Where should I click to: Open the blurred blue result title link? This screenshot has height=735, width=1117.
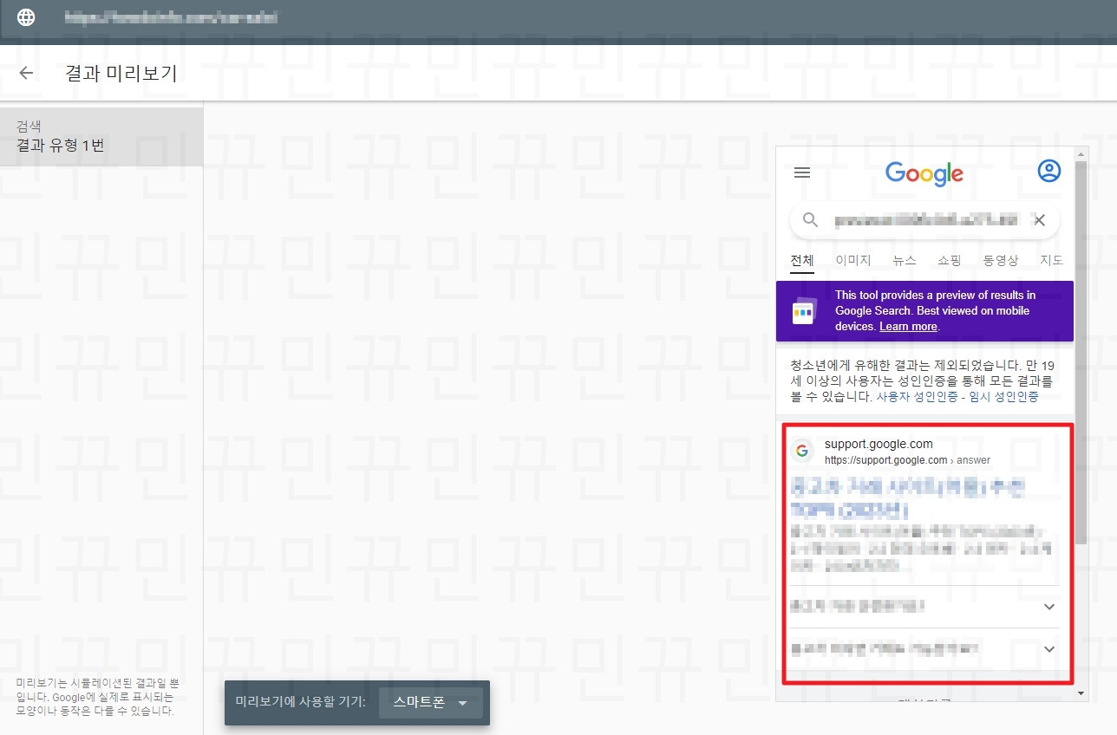coord(908,498)
